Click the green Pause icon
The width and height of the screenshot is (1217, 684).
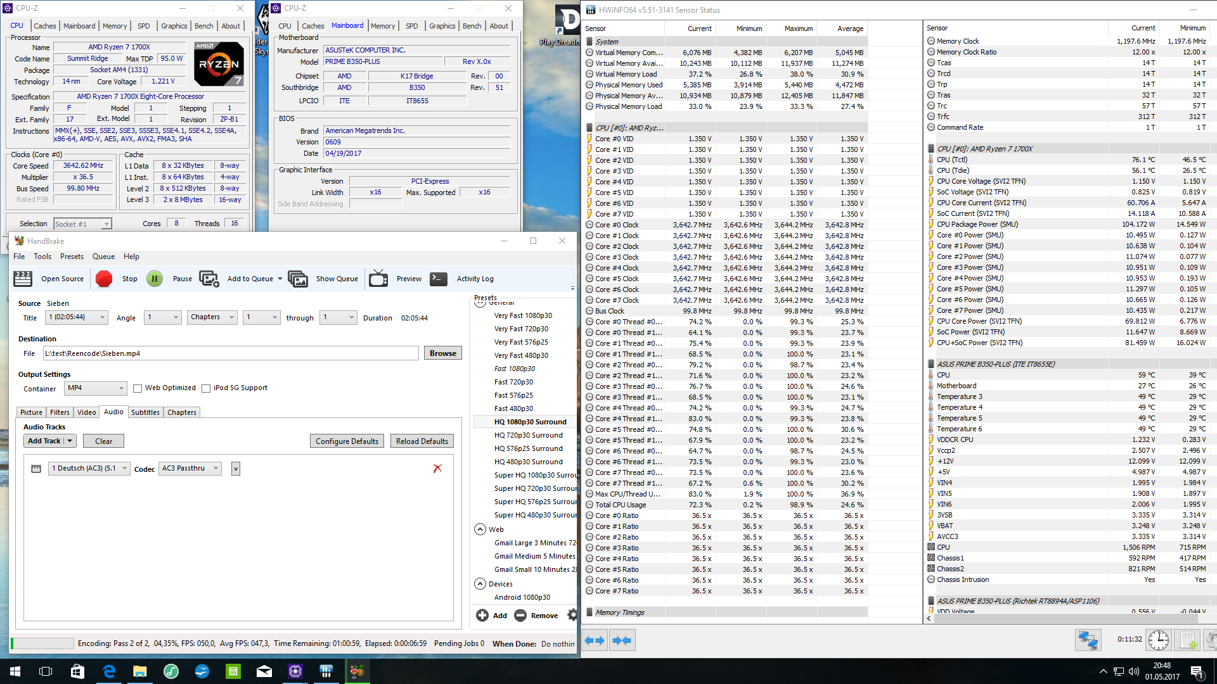155,279
